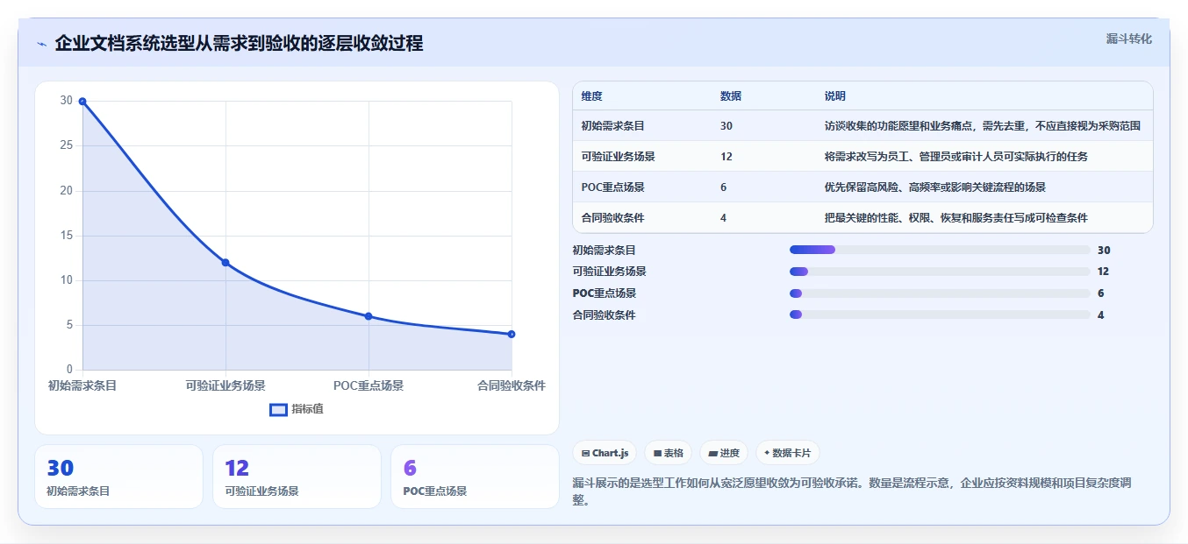Click x-axis label 初始需求条目
This screenshot has width=1188, height=544.
pyautogui.click(x=82, y=385)
